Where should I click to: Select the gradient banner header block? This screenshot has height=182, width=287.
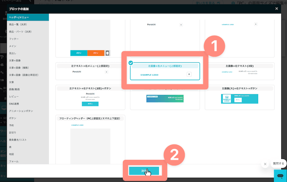point(165,98)
